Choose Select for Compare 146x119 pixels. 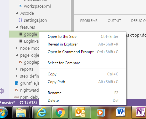83,63
